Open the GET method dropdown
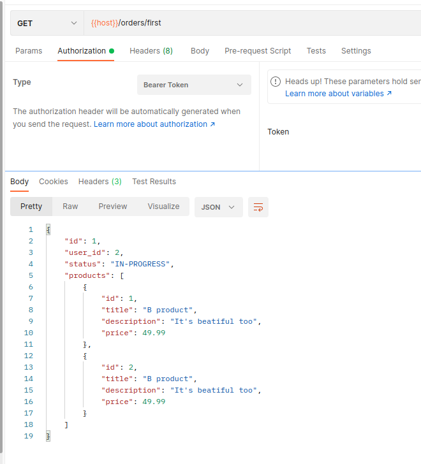Viewport: 421px width, 464px height. pos(47,23)
